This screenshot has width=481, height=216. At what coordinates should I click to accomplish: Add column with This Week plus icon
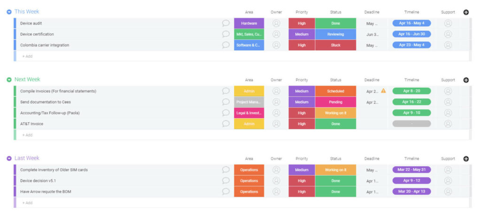(466, 12)
